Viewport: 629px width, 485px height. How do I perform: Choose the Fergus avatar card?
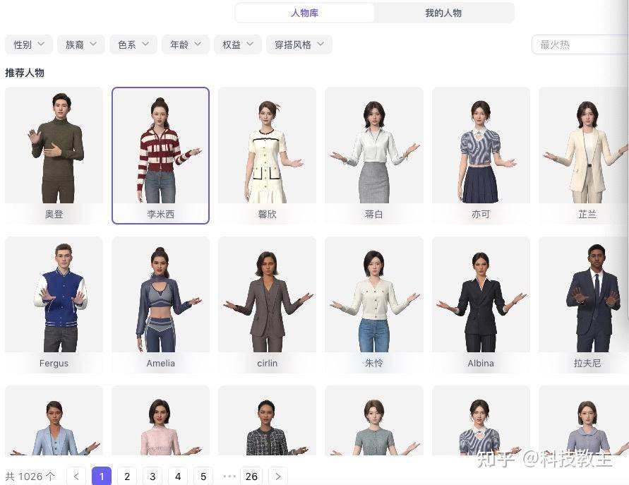click(54, 305)
